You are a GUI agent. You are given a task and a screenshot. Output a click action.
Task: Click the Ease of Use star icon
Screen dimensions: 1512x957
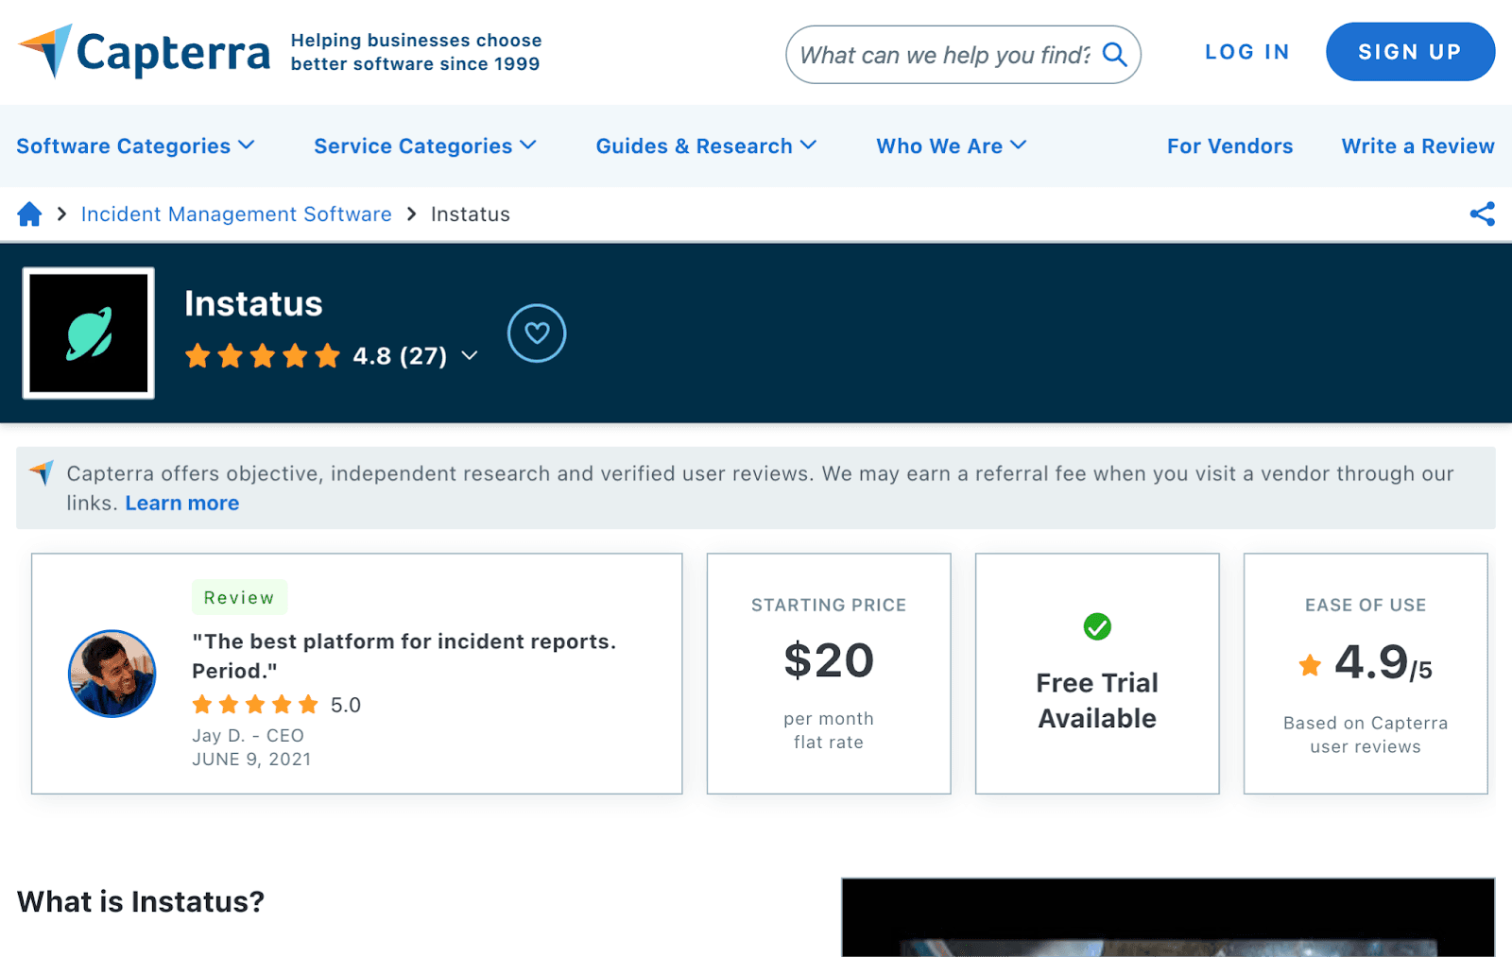coord(1310,665)
